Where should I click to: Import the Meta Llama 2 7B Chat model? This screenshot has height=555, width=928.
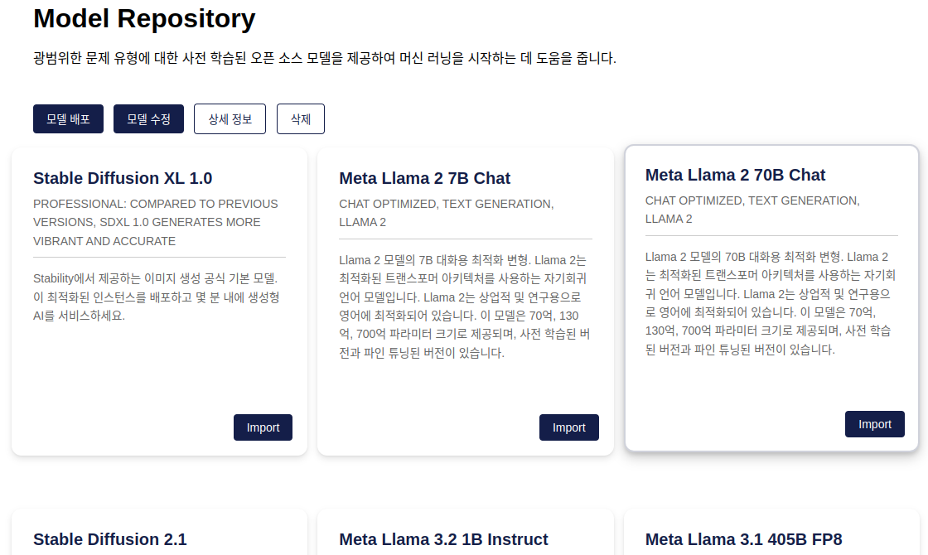[569, 427]
